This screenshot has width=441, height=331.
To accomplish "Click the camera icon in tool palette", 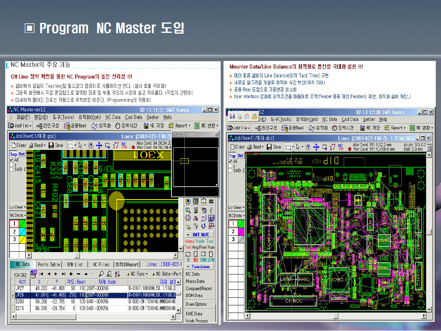I will point(211,202).
